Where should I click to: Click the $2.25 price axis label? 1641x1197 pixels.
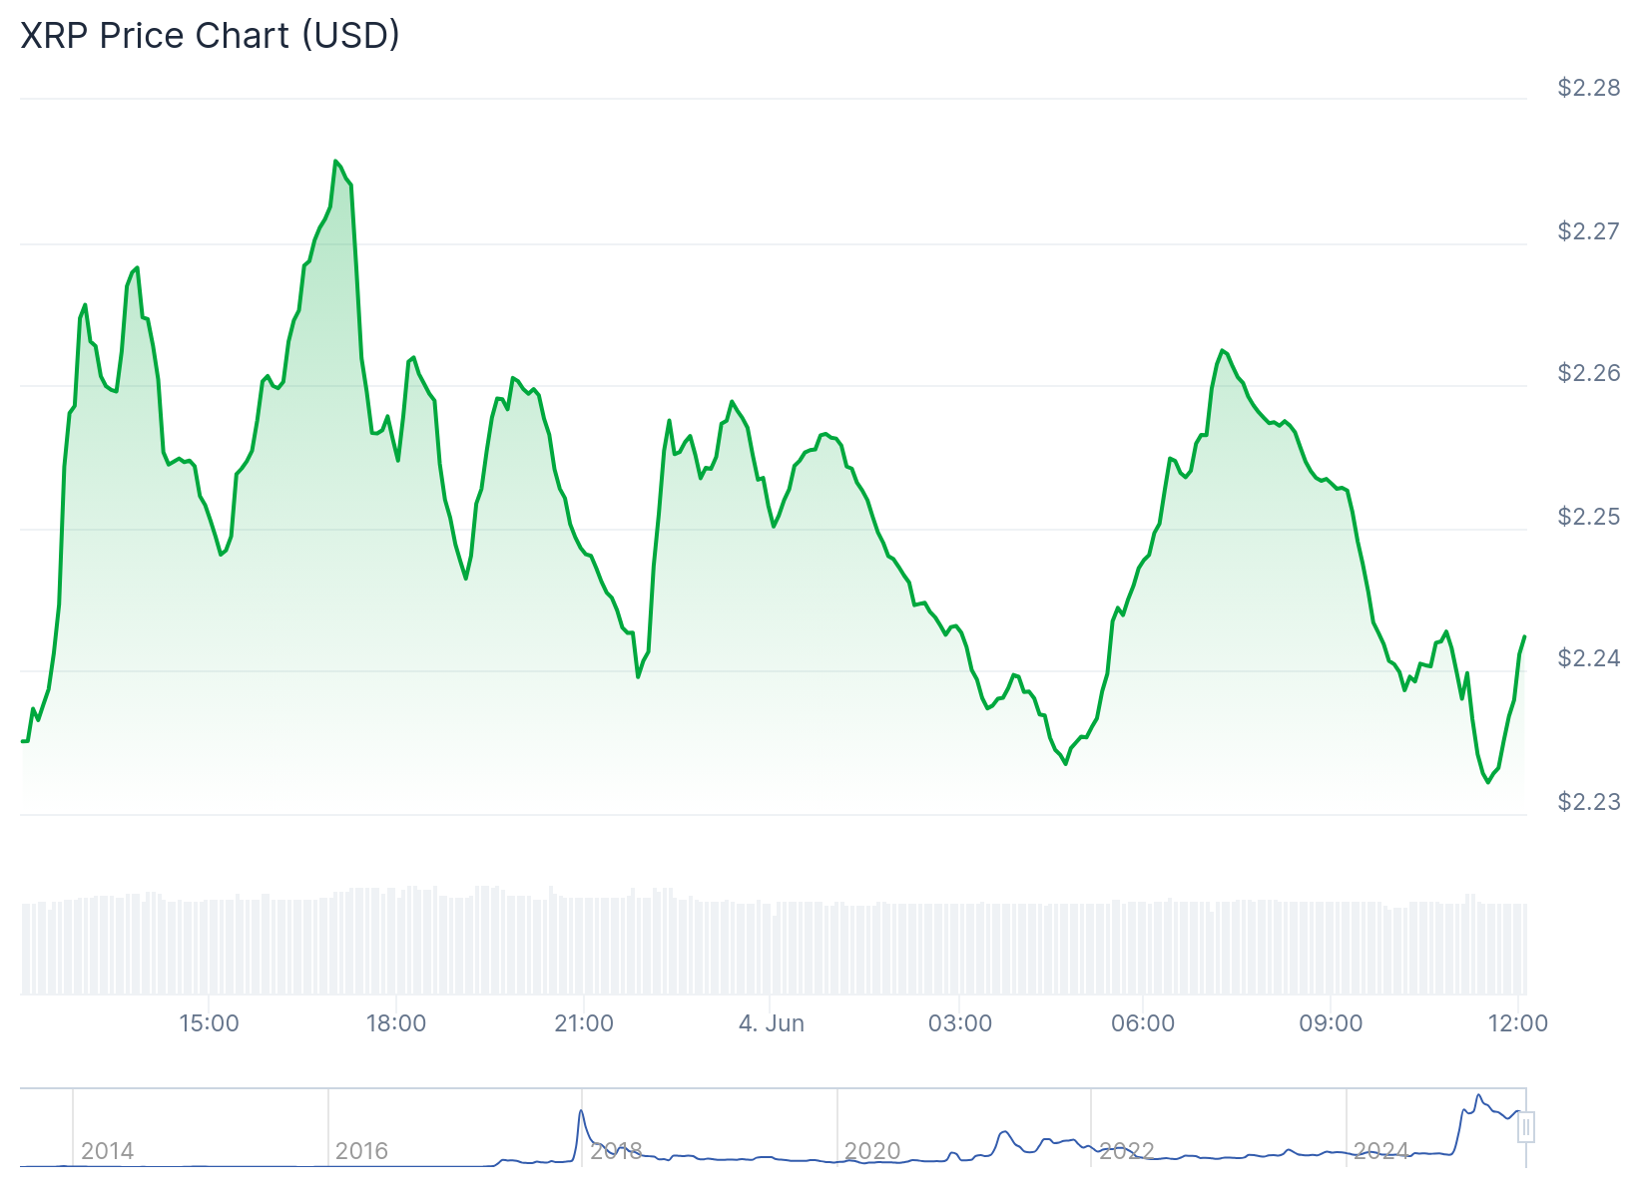point(1589,517)
